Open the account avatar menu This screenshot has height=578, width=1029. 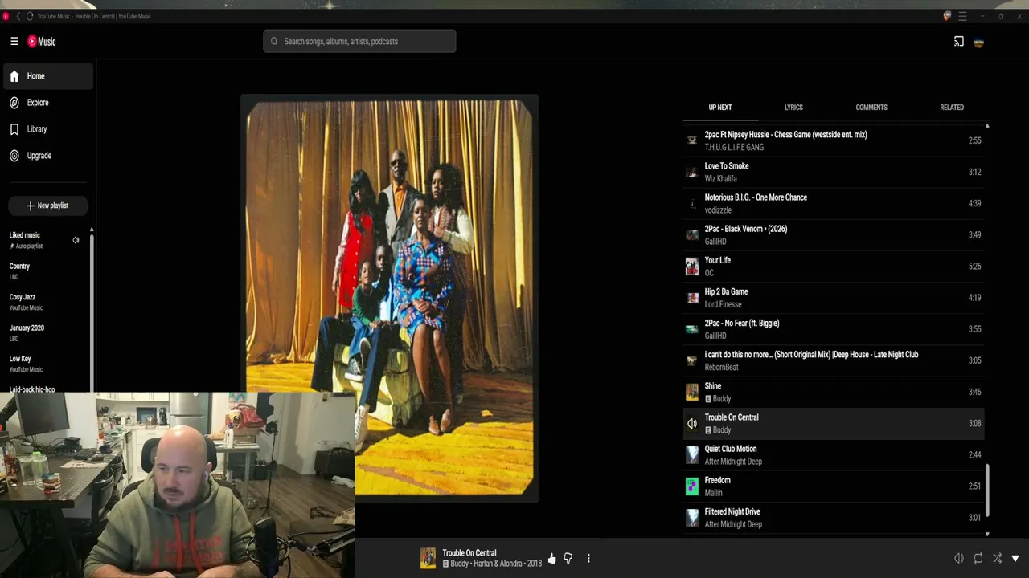click(978, 42)
